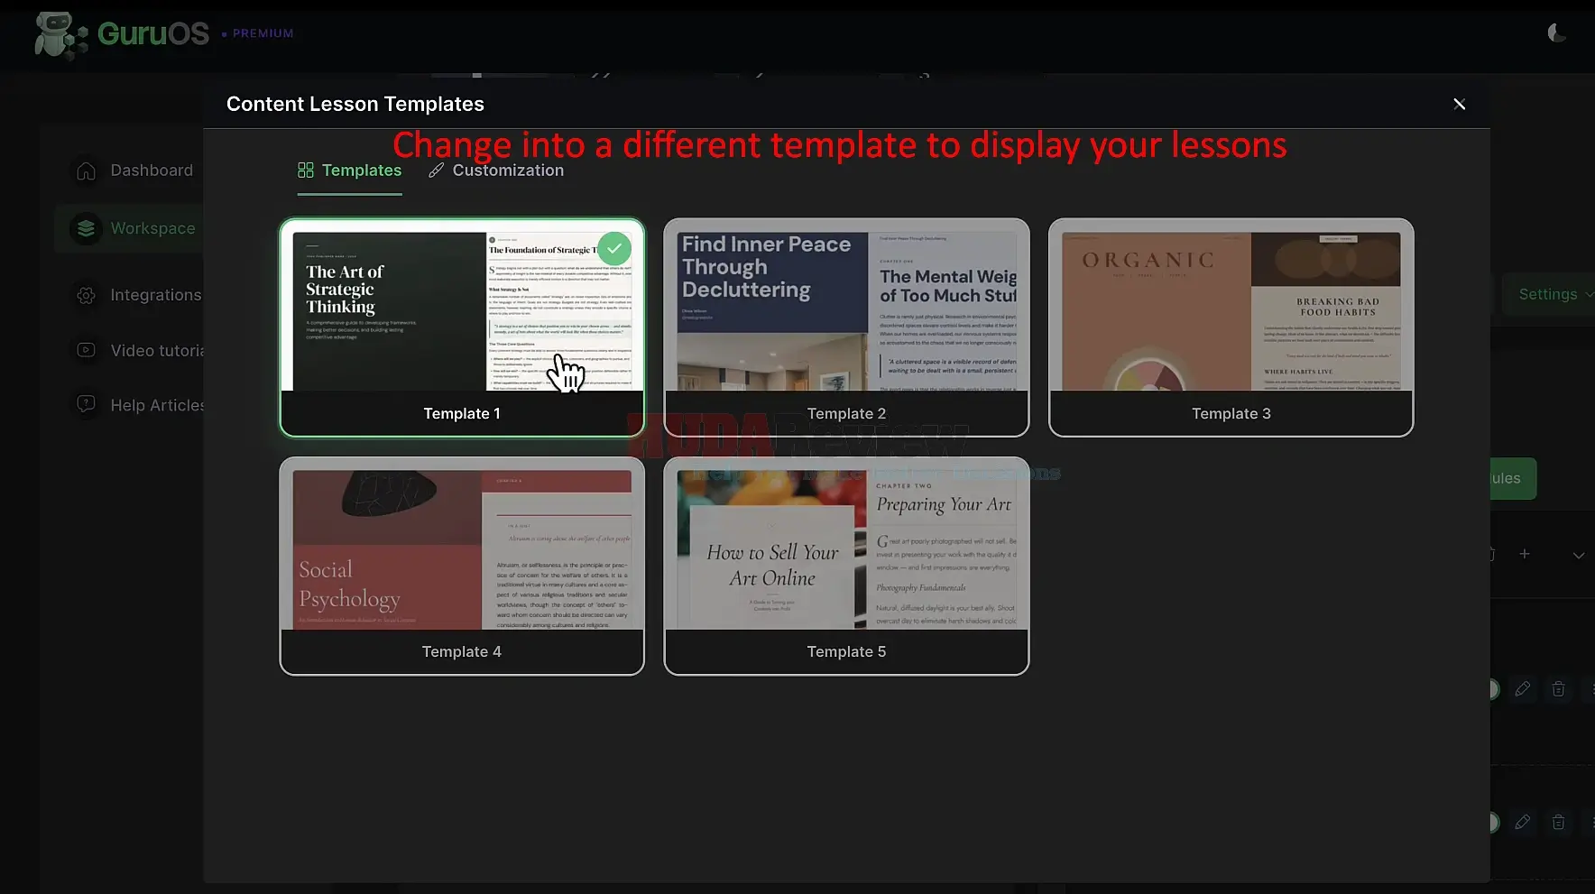1595x894 pixels.
Task: Select Template 3 thumbnail
Action: coord(1231,311)
